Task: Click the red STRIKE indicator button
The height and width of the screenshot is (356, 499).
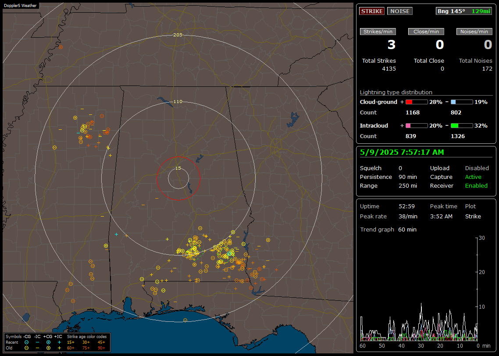Action: pyautogui.click(x=372, y=11)
